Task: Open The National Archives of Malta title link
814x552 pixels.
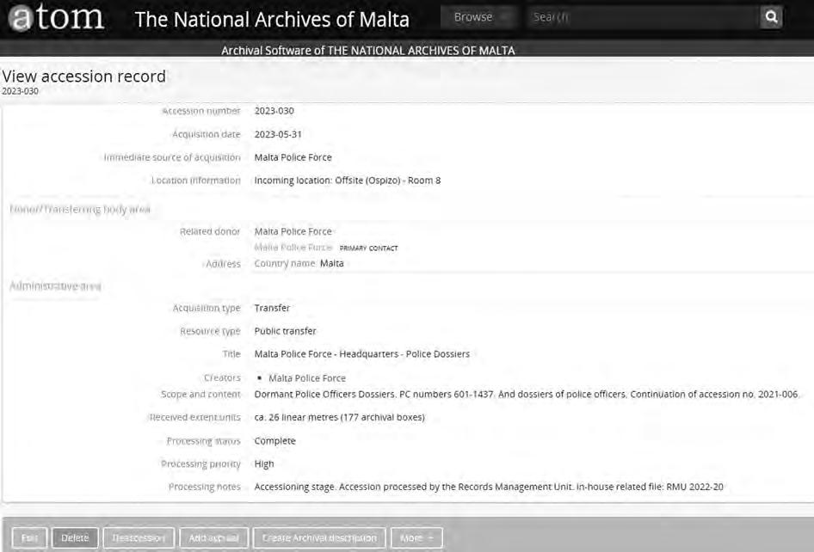Action: (272, 19)
